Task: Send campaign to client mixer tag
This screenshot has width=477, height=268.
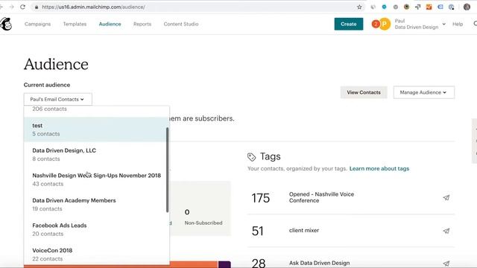Action: (x=446, y=231)
